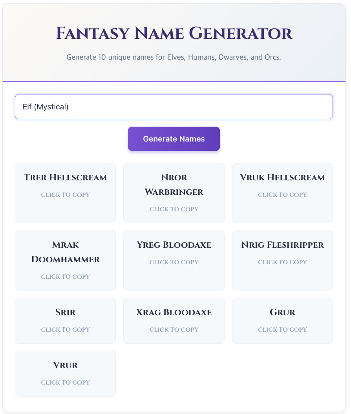Click the Fantasy Name Generator title
The image size is (351, 414).
(x=174, y=33)
